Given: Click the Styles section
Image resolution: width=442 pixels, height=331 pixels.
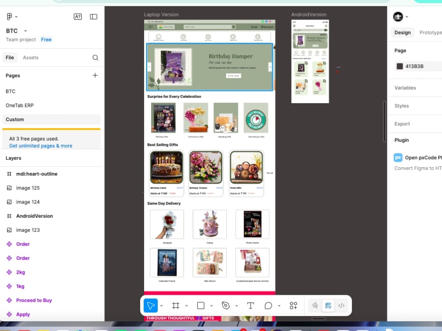Looking at the screenshot, I should tap(401, 106).
